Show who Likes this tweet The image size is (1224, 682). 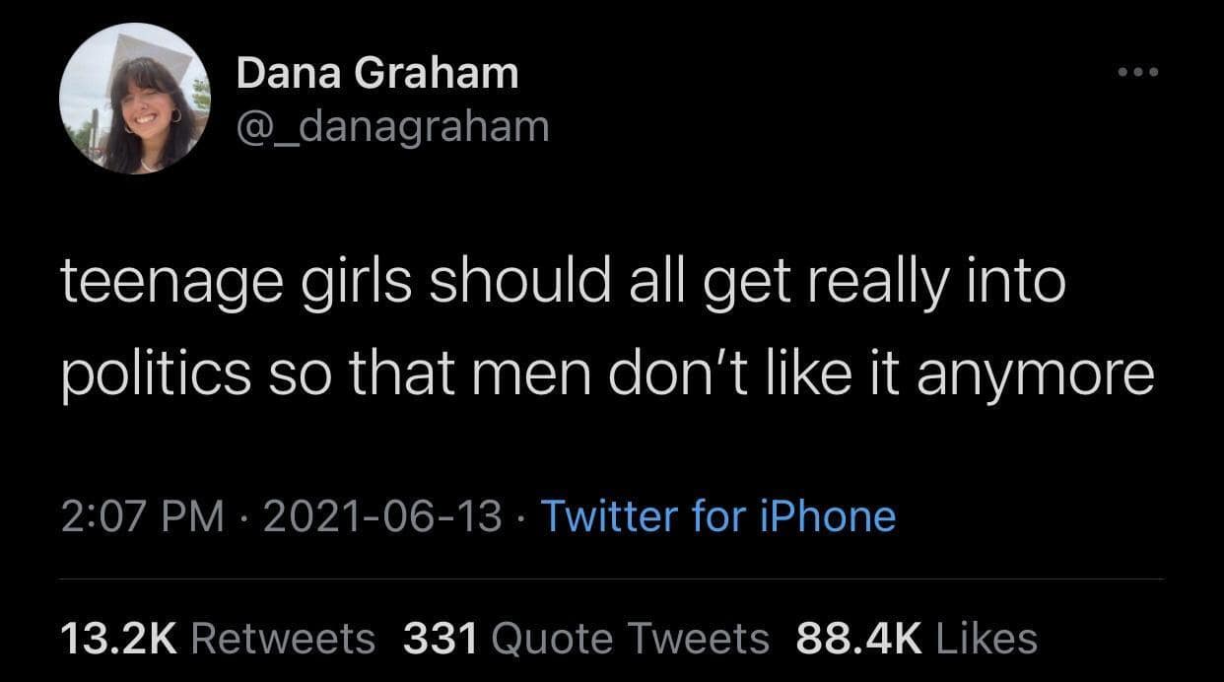[x=916, y=638]
